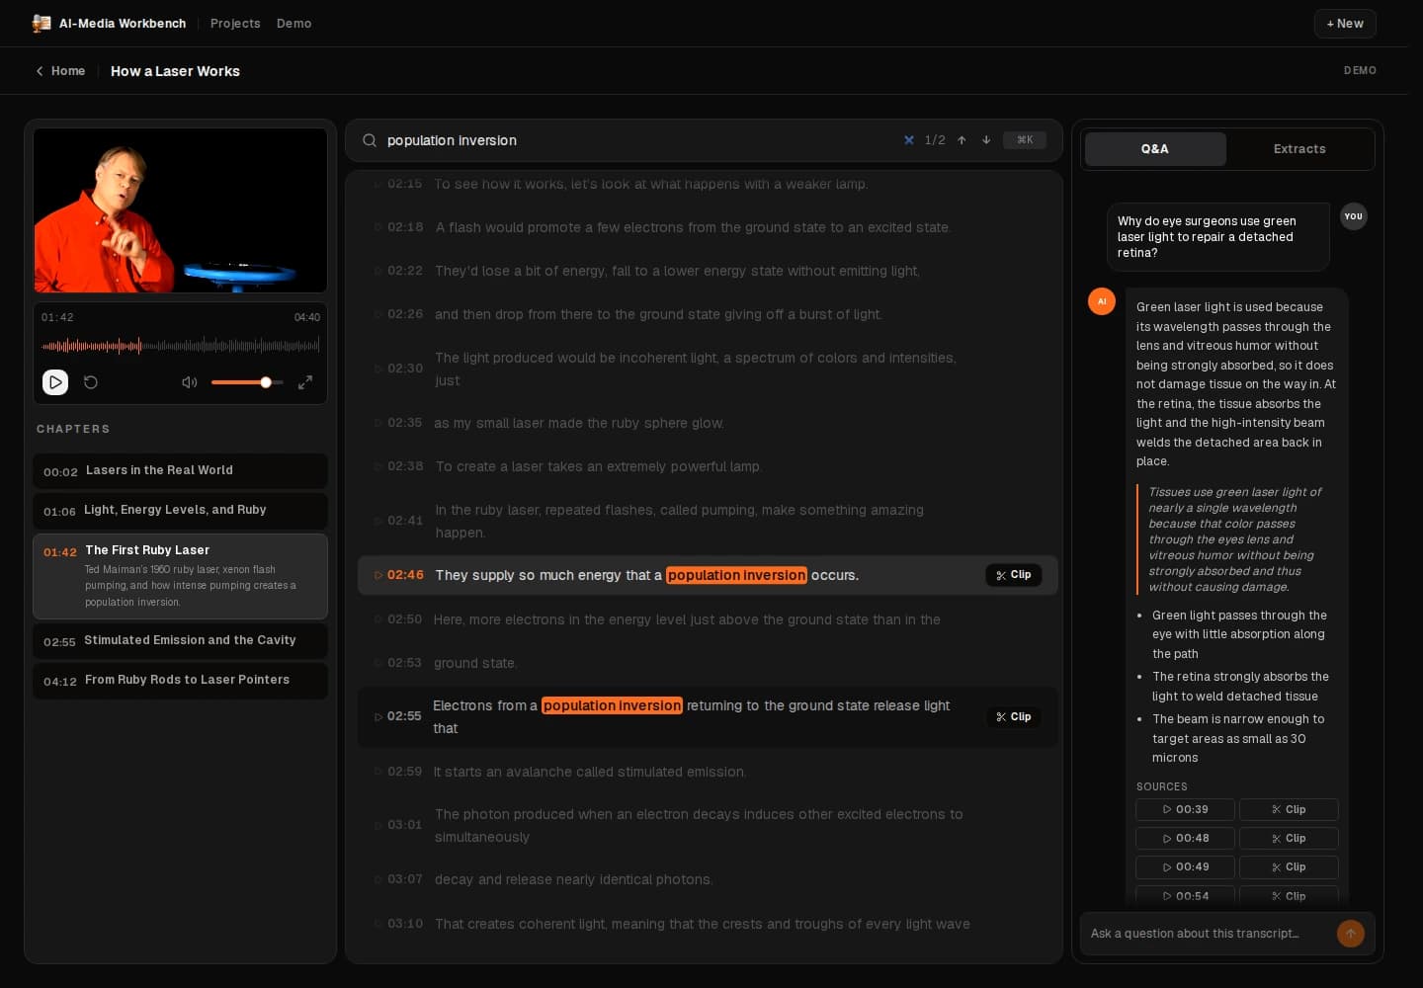Open chapter From Ruby Rods to Laser Pointers
1423x988 pixels.
pos(180,681)
